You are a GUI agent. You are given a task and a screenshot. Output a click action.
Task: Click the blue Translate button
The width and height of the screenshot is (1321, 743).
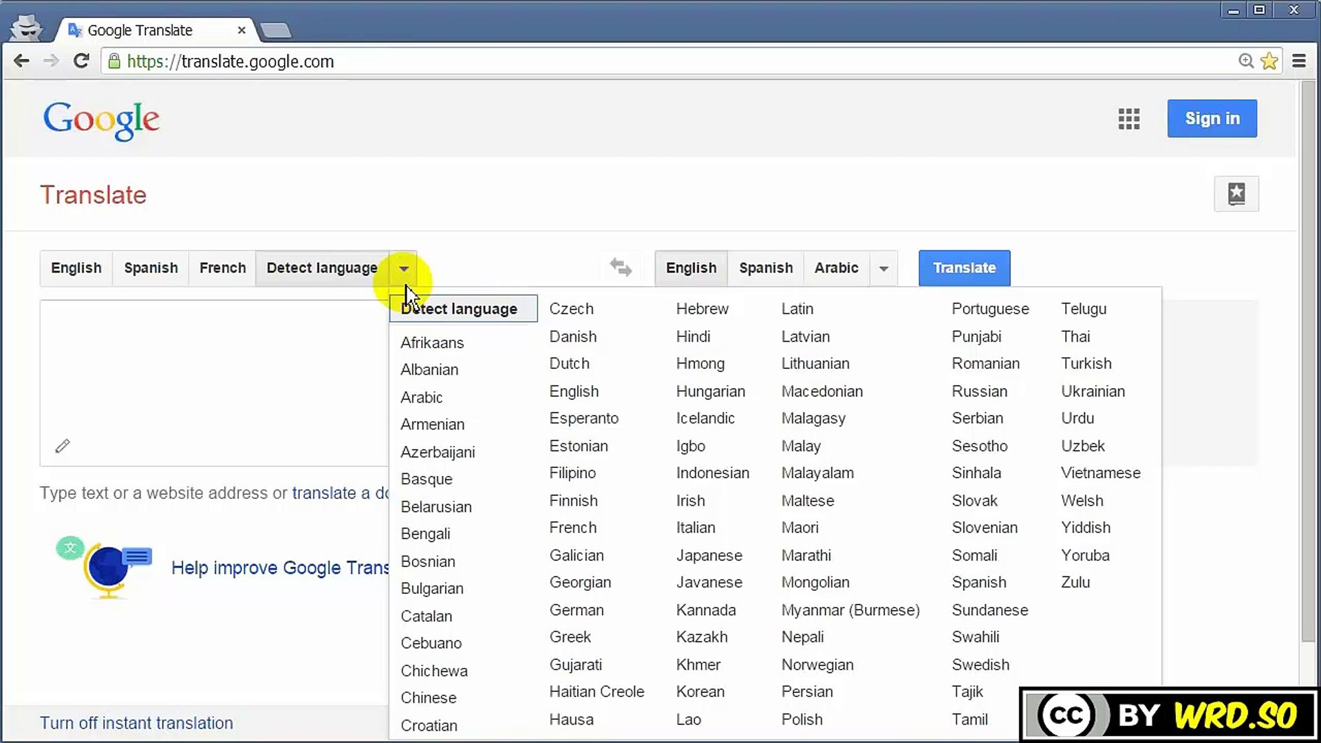click(964, 268)
